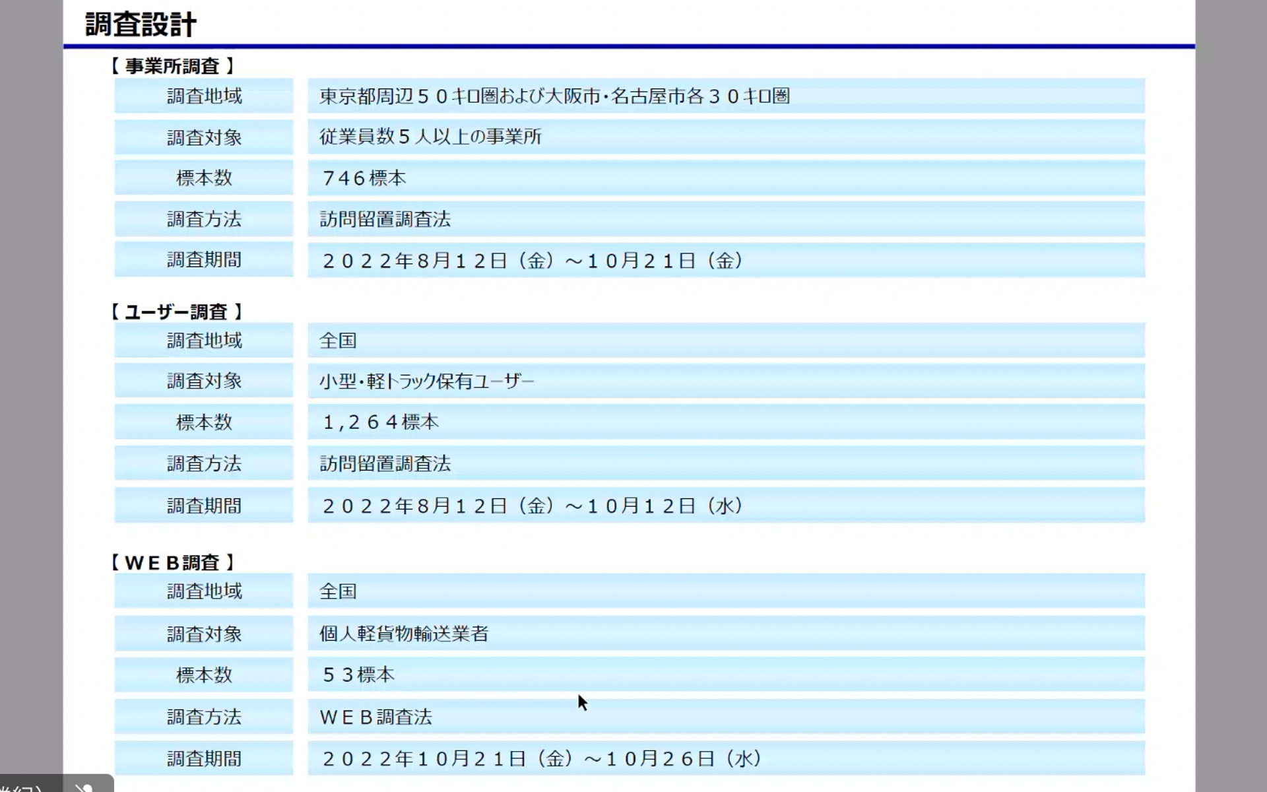The image size is (1267, 792).
Task: Click the 8月12日〜10月12日 survey period cell
Action: coord(533,506)
